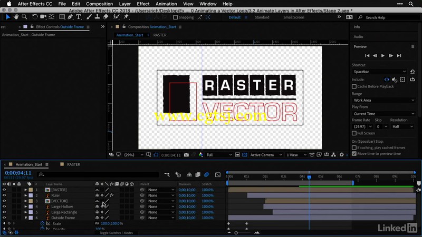Click the take snapshot camera icon

186,155
